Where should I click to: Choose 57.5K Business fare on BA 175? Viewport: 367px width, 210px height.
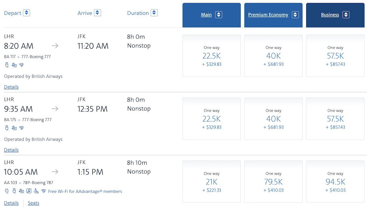335,119
